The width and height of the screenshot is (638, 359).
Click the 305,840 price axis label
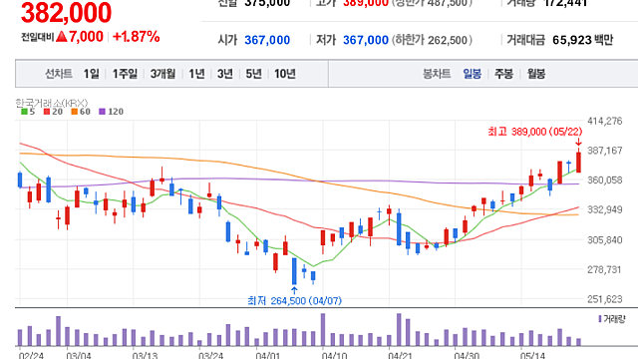(605, 239)
